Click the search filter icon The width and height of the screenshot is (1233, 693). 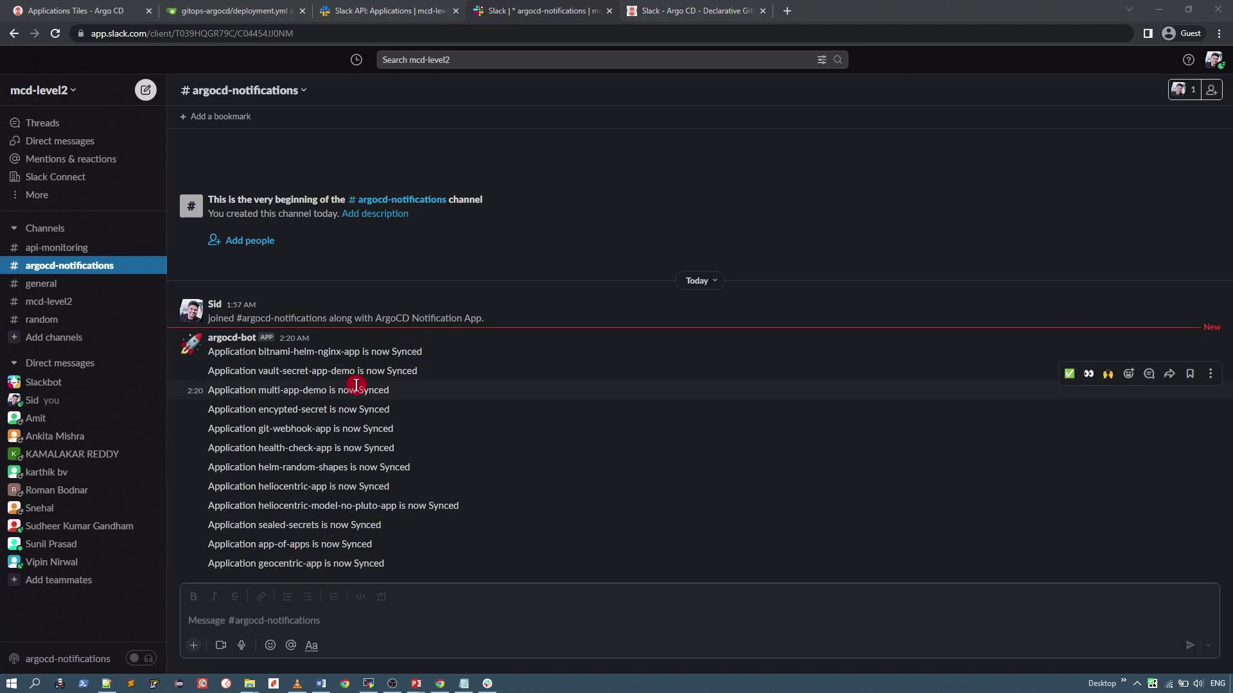pyautogui.click(x=821, y=60)
